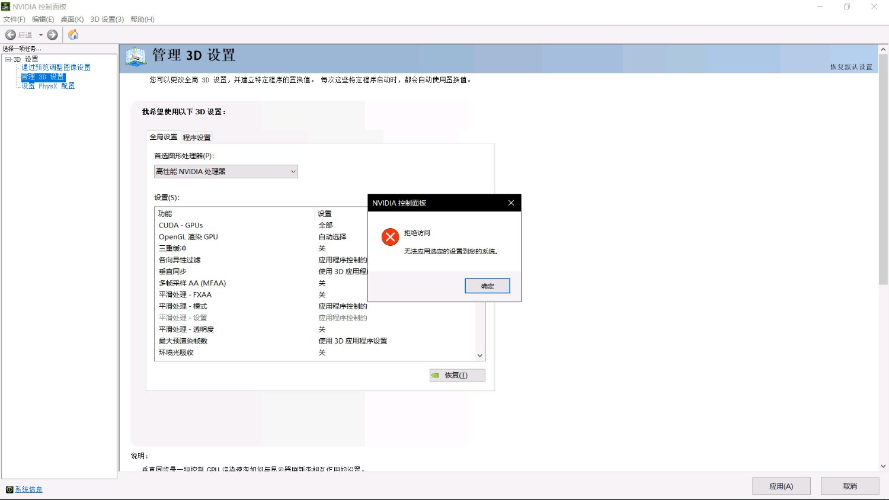This screenshot has width=889, height=500.
Task: Click the 恢复(I) restore button
Action: tap(457, 376)
